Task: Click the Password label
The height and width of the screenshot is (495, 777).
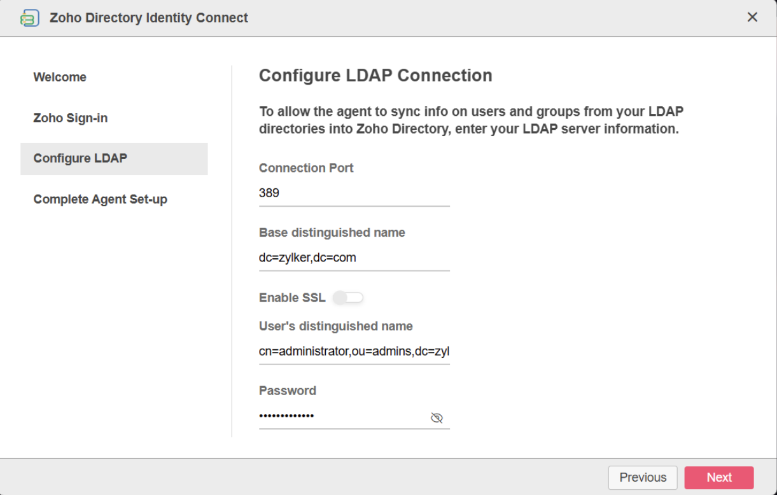Action: pyautogui.click(x=288, y=391)
